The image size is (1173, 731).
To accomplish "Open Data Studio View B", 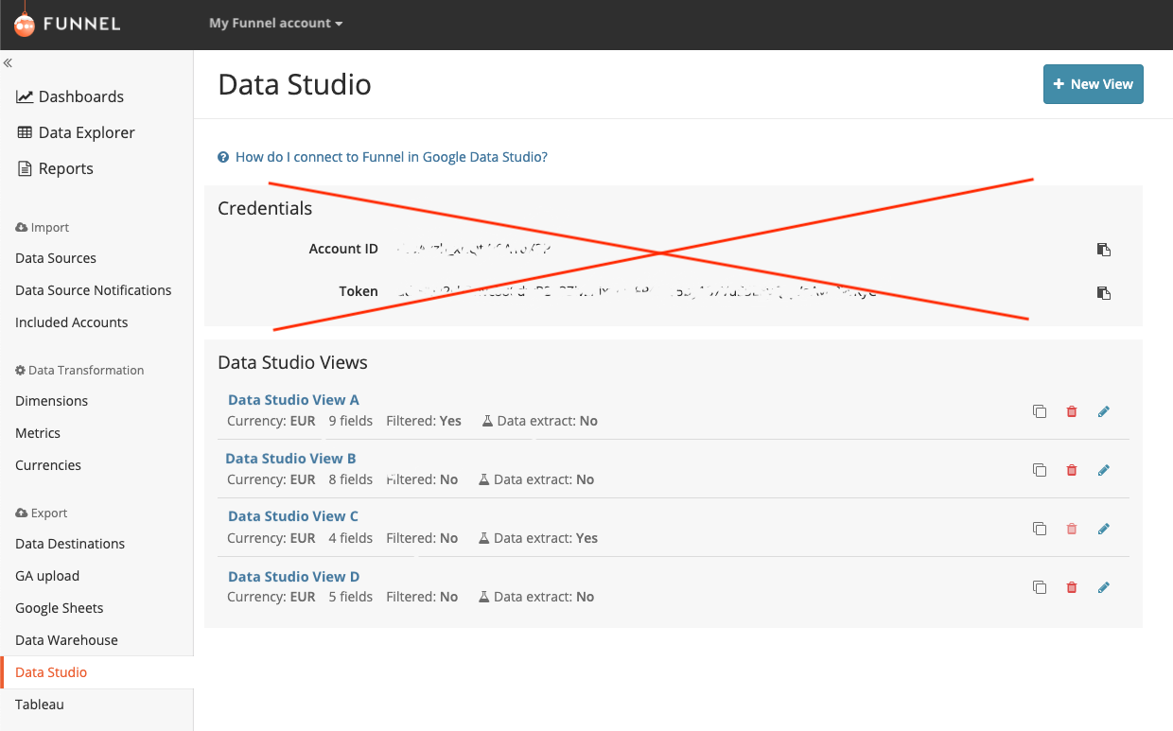I will [290, 459].
